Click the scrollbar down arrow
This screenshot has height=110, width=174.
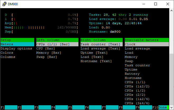(171, 107)
